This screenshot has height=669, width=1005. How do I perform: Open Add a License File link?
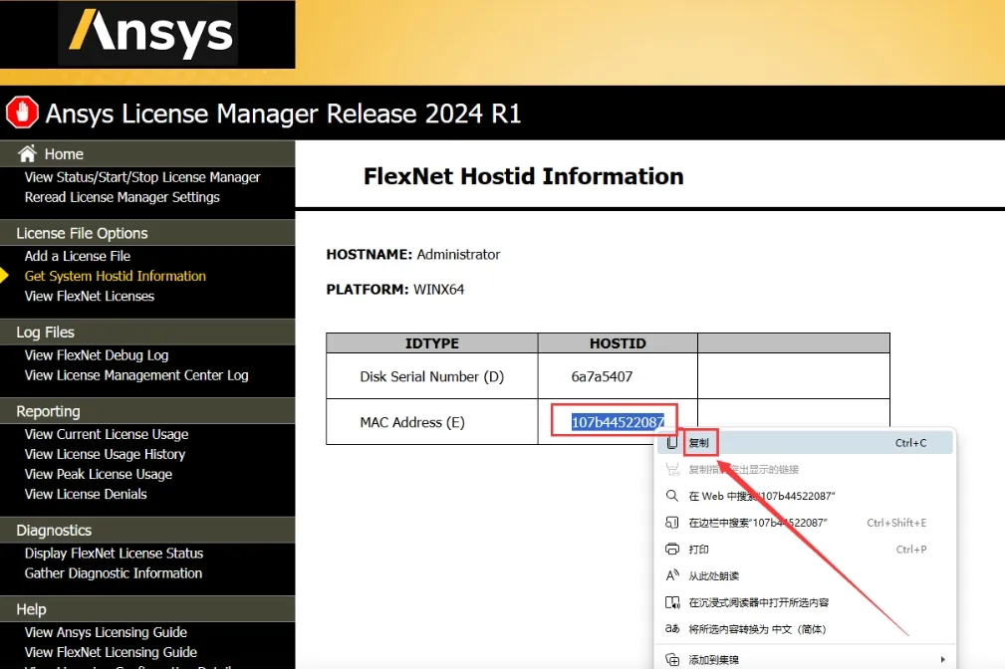coord(77,256)
